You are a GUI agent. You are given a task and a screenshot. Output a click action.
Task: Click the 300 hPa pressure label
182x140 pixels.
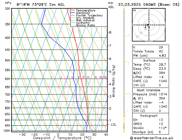(x=8, y=9)
